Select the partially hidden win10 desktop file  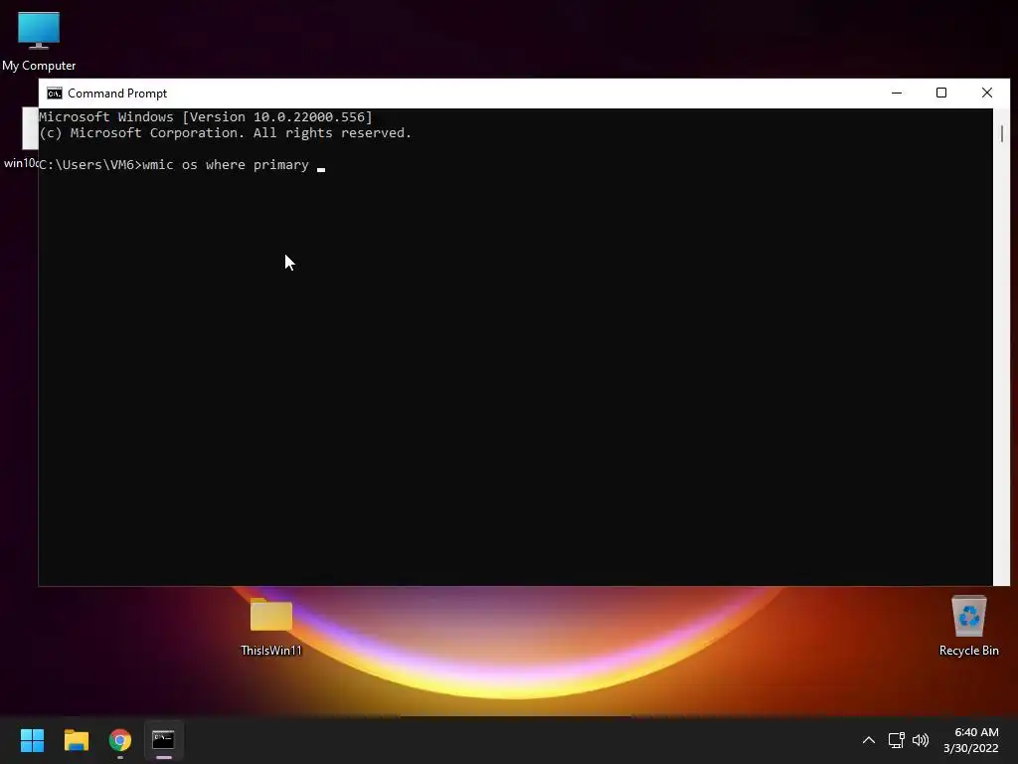(x=22, y=139)
